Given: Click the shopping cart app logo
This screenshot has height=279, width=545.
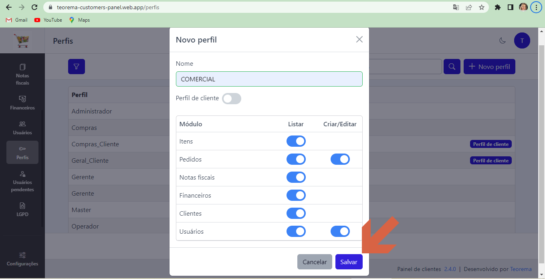Looking at the screenshot, I should (22, 40).
